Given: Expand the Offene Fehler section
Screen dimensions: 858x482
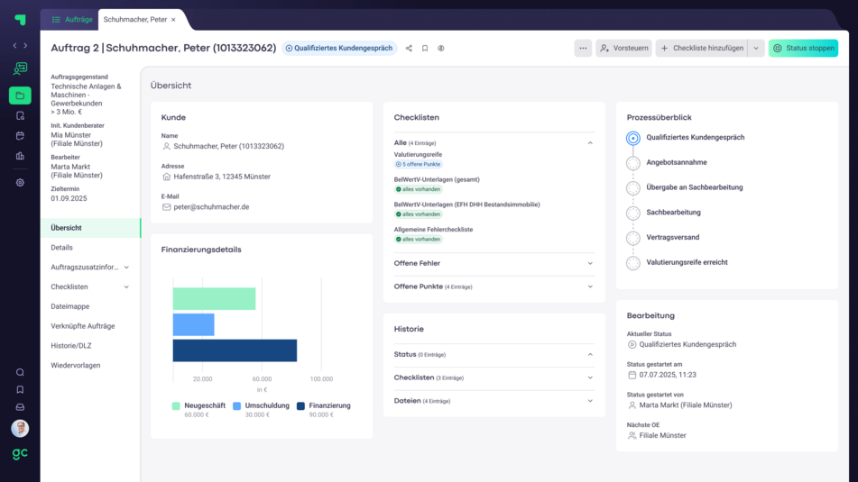Looking at the screenshot, I should point(590,263).
